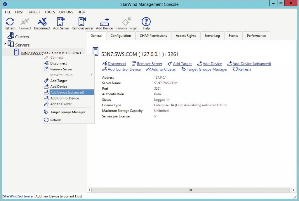
Task: Select Add Device (advanced) context menu item
Action: (69, 92)
